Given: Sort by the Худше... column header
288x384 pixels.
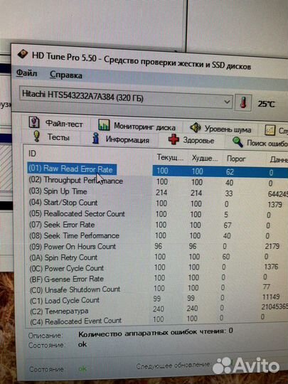Looking at the screenshot, I should coord(205,158).
